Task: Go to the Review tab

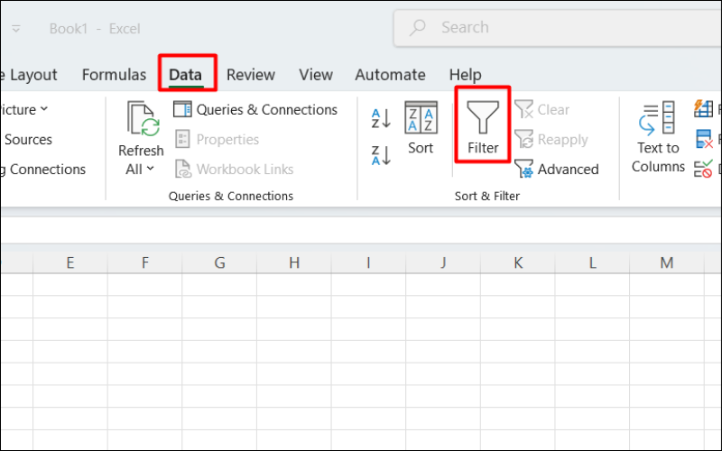Action: click(251, 75)
